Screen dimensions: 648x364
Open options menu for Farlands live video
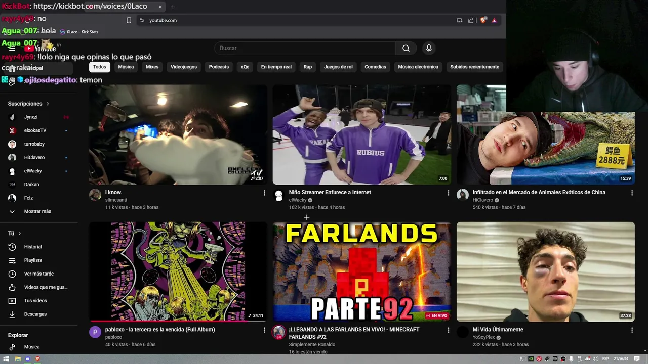448,330
